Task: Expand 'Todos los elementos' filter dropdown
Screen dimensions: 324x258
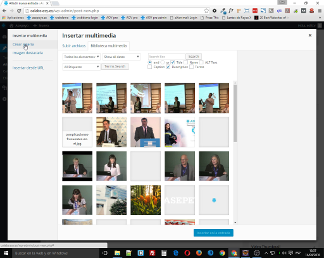Action: [82, 57]
